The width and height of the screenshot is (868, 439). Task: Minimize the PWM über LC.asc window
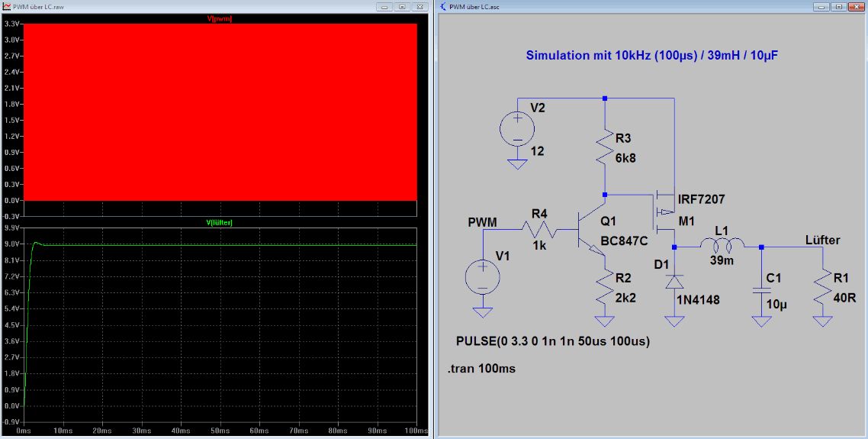(821, 7)
